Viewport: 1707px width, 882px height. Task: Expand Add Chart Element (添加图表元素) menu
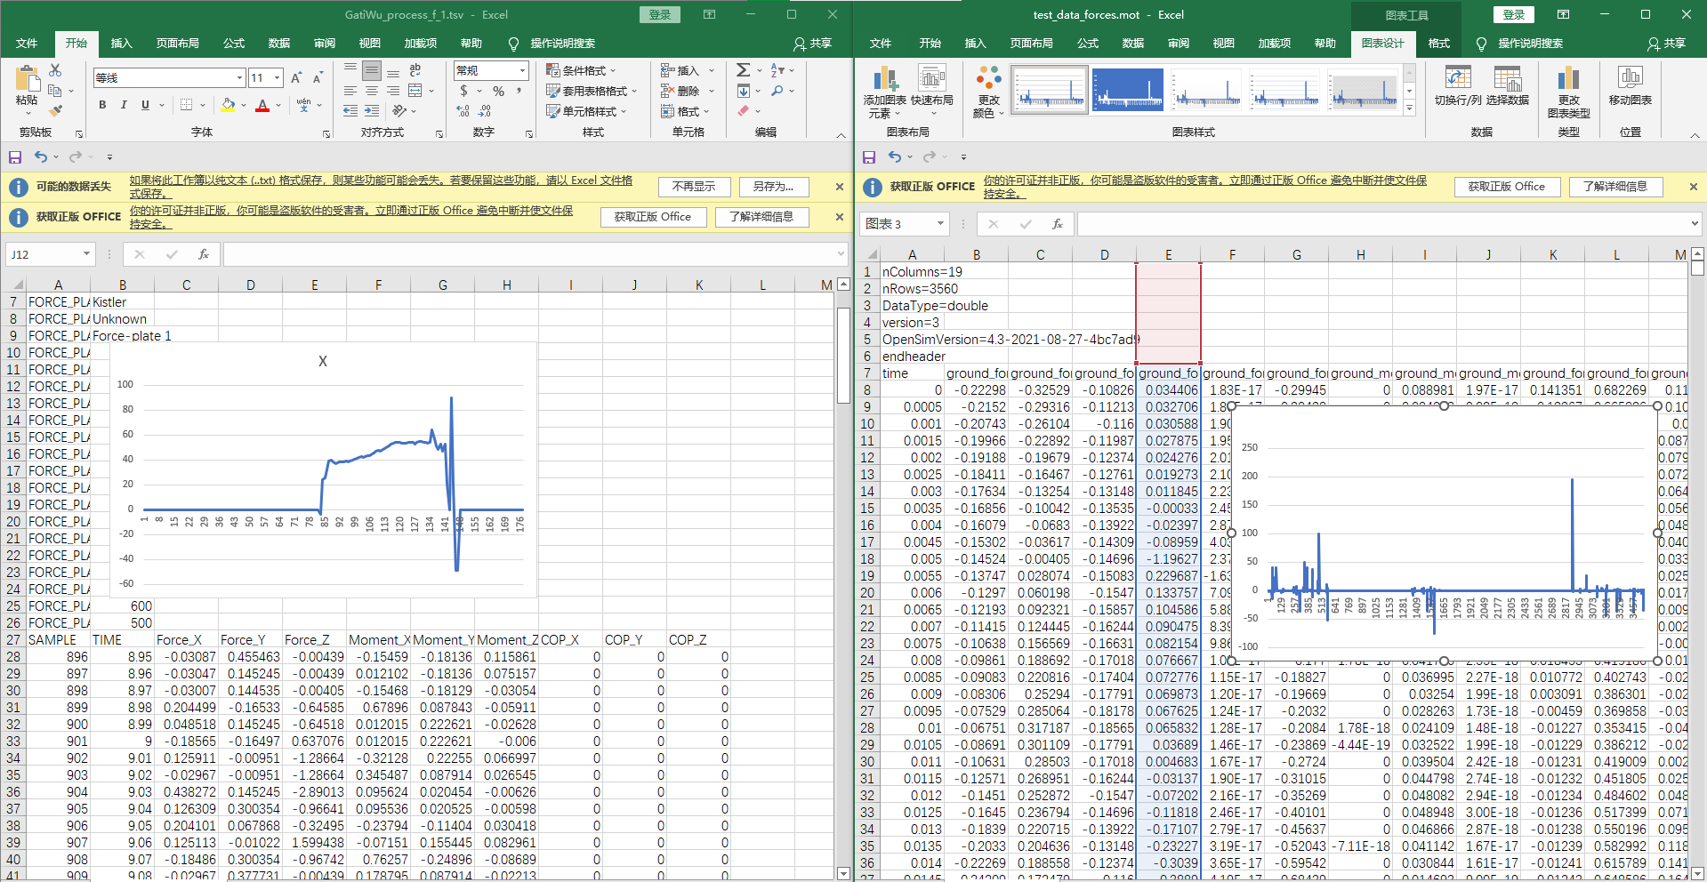coord(884,92)
